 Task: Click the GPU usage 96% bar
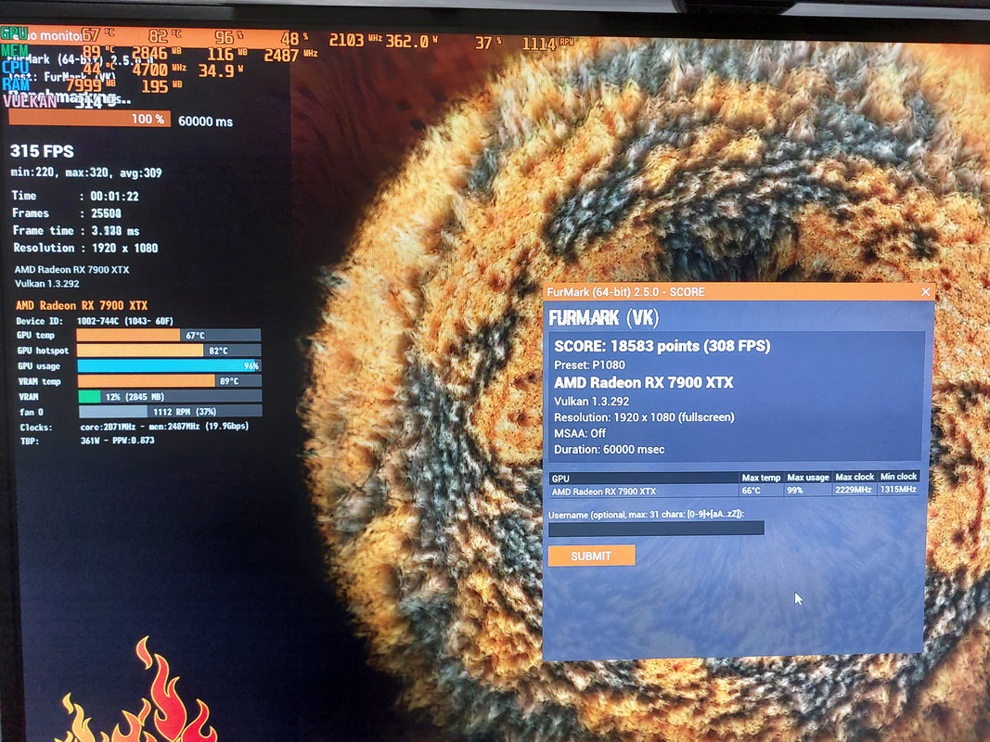click(x=169, y=365)
